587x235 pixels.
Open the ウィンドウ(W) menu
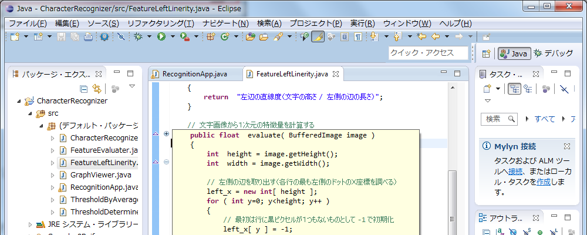[x=407, y=23]
